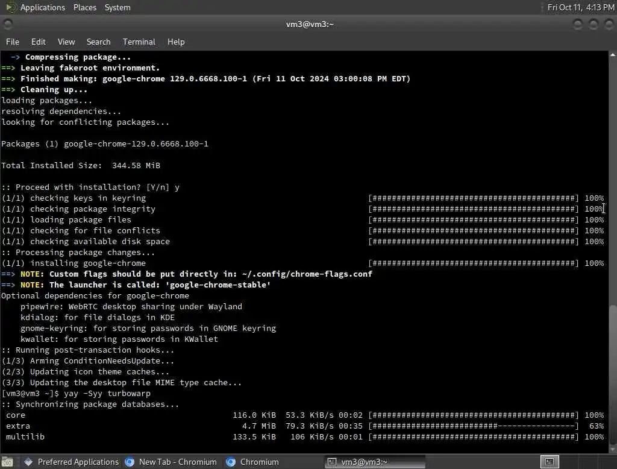Open the Applications panel menu
This screenshot has width=617, height=469.
[x=43, y=7]
